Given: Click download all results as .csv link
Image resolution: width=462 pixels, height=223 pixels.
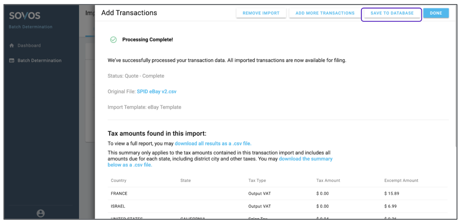Looking at the screenshot, I should pyautogui.click(x=213, y=143).
